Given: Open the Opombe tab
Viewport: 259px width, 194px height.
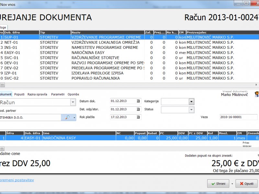Looking at the screenshot, I should 73,94.
